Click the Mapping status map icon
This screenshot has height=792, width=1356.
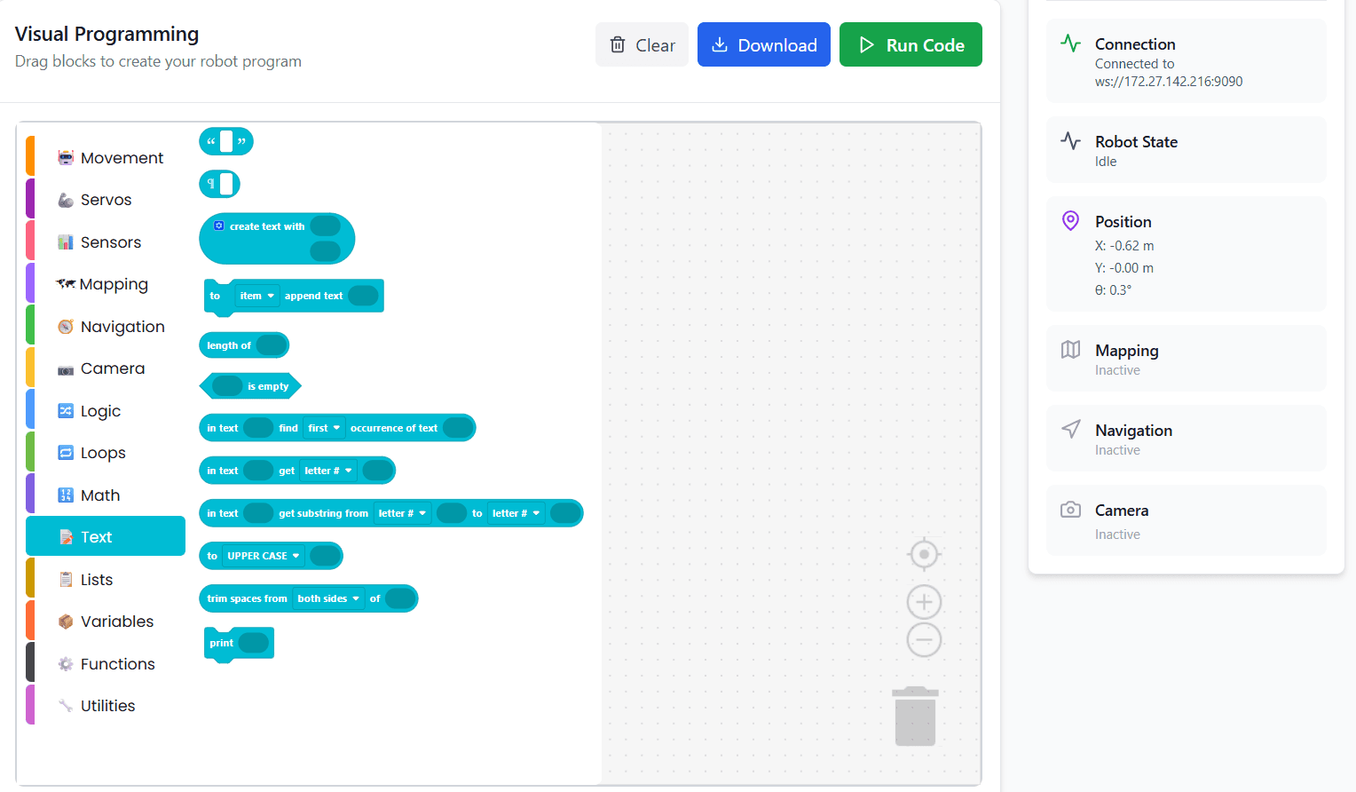click(x=1071, y=350)
